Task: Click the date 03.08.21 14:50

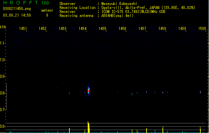Action: (17, 15)
